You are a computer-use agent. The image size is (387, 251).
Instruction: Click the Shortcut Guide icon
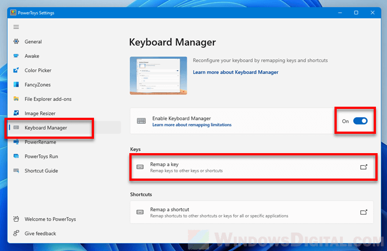click(16, 170)
